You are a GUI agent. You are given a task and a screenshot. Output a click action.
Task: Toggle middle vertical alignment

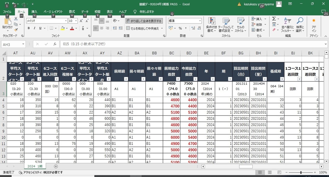102,21
